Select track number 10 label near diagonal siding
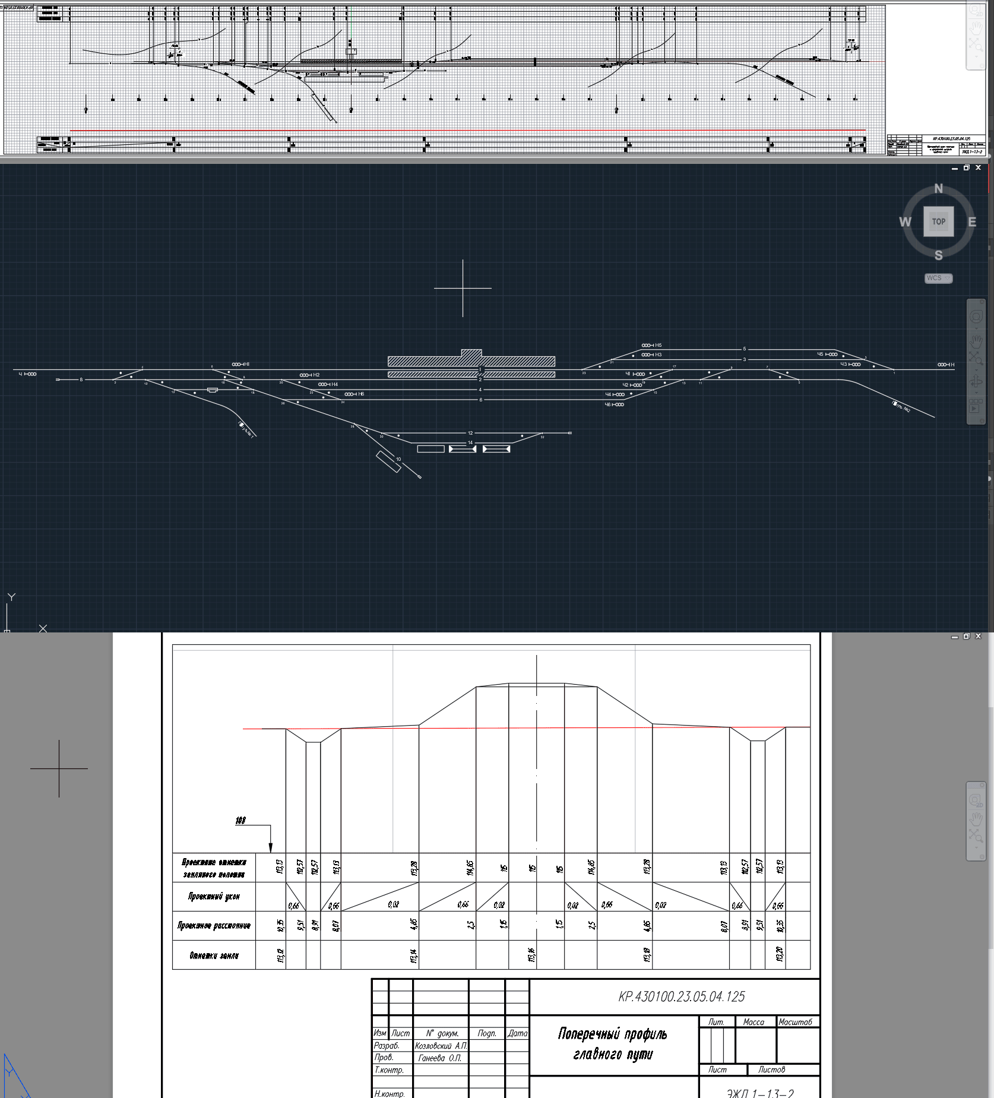 (398, 459)
